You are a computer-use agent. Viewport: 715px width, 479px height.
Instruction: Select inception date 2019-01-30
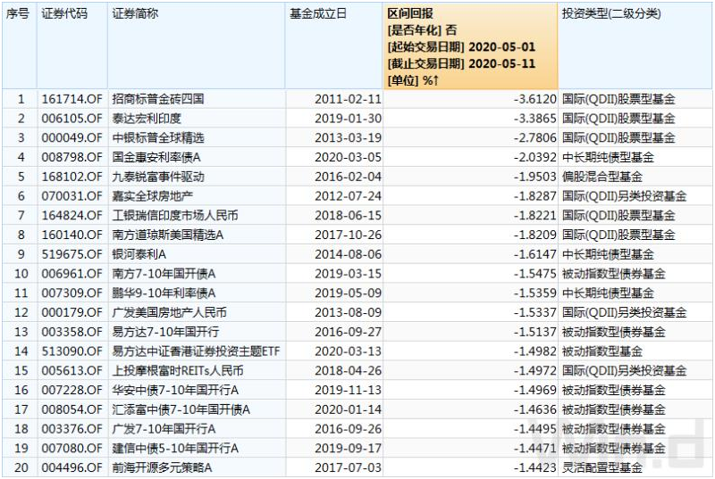point(348,119)
